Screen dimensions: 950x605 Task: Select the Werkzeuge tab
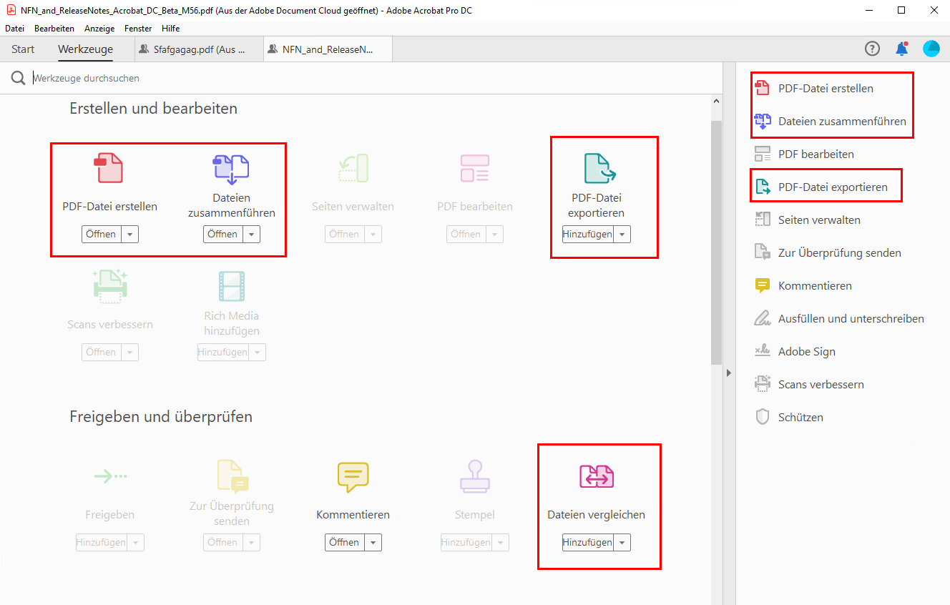[86, 49]
